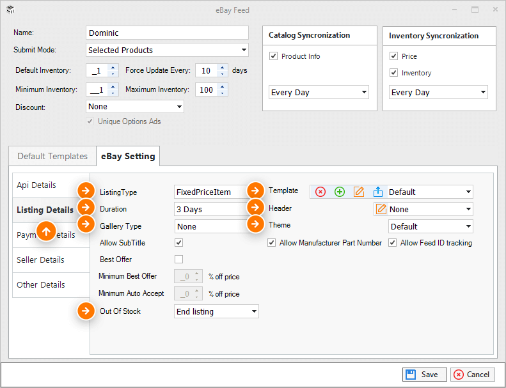Open the Api Details section
Viewport: 506px width, 388px height.
(x=51, y=185)
